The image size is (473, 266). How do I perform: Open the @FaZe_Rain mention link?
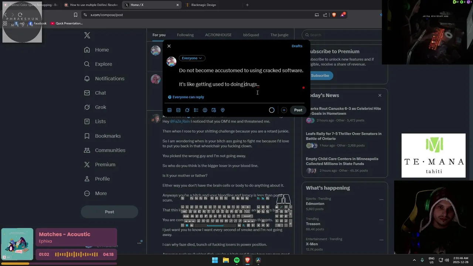pos(180,121)
